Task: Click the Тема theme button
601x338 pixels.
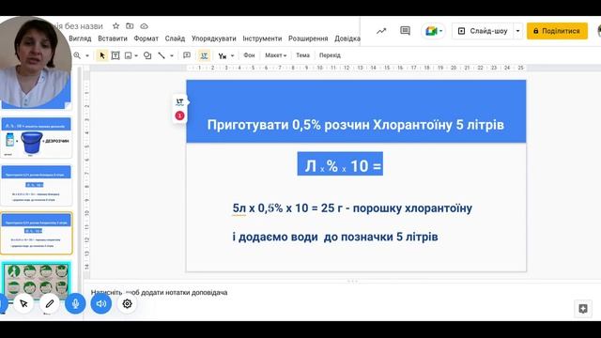Action: [302, 55]
